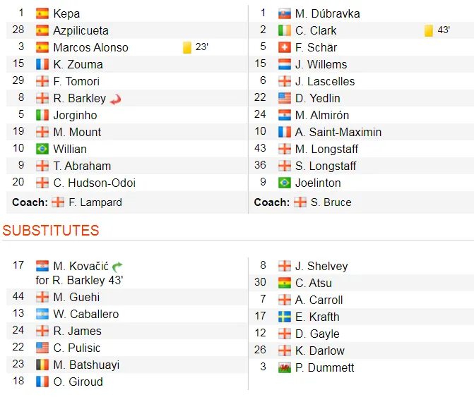
Task: Click the Ghana flag beside C. Atsu
Action: click(285, 283)
